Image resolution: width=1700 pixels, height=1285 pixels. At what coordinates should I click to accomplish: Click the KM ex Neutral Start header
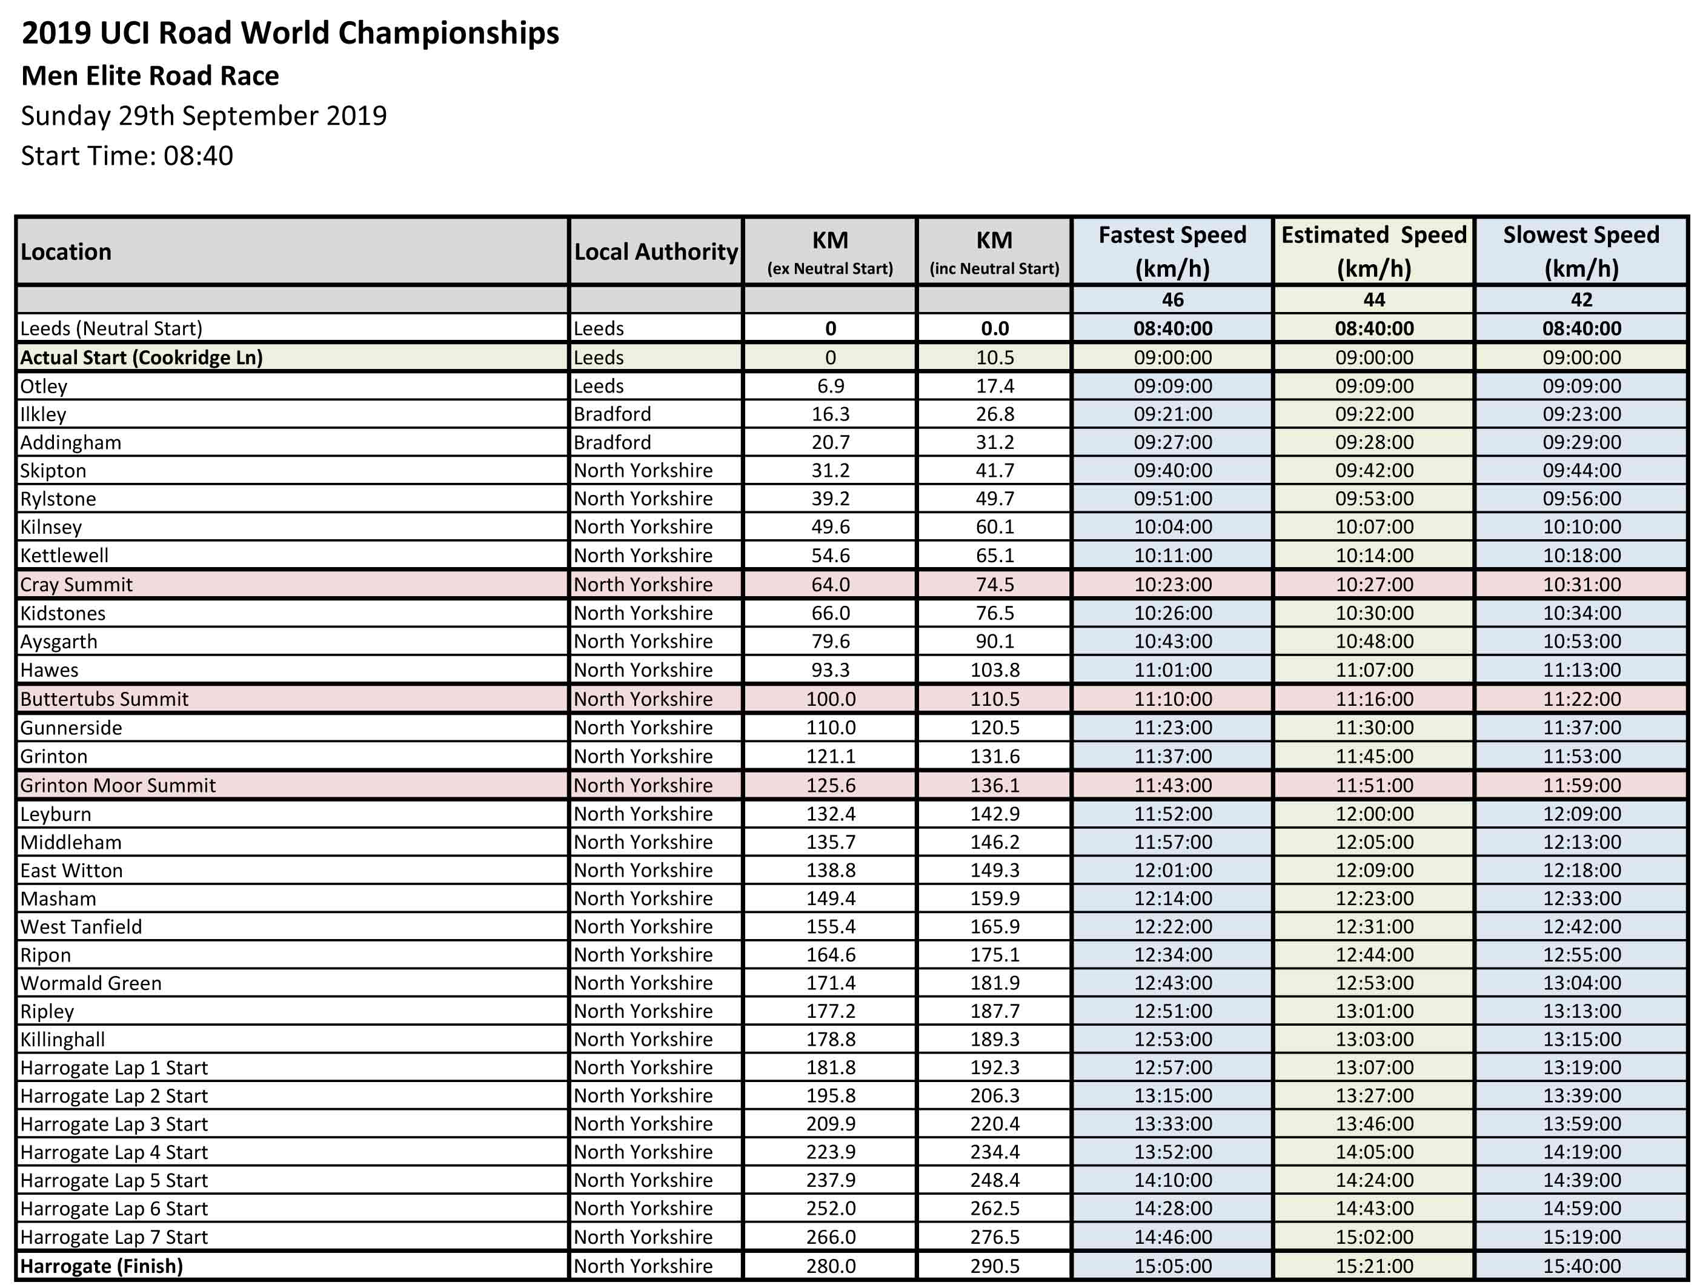pos(830,252)
